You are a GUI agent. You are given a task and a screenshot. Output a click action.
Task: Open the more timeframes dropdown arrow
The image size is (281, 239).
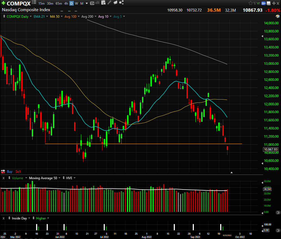point(87,4)
